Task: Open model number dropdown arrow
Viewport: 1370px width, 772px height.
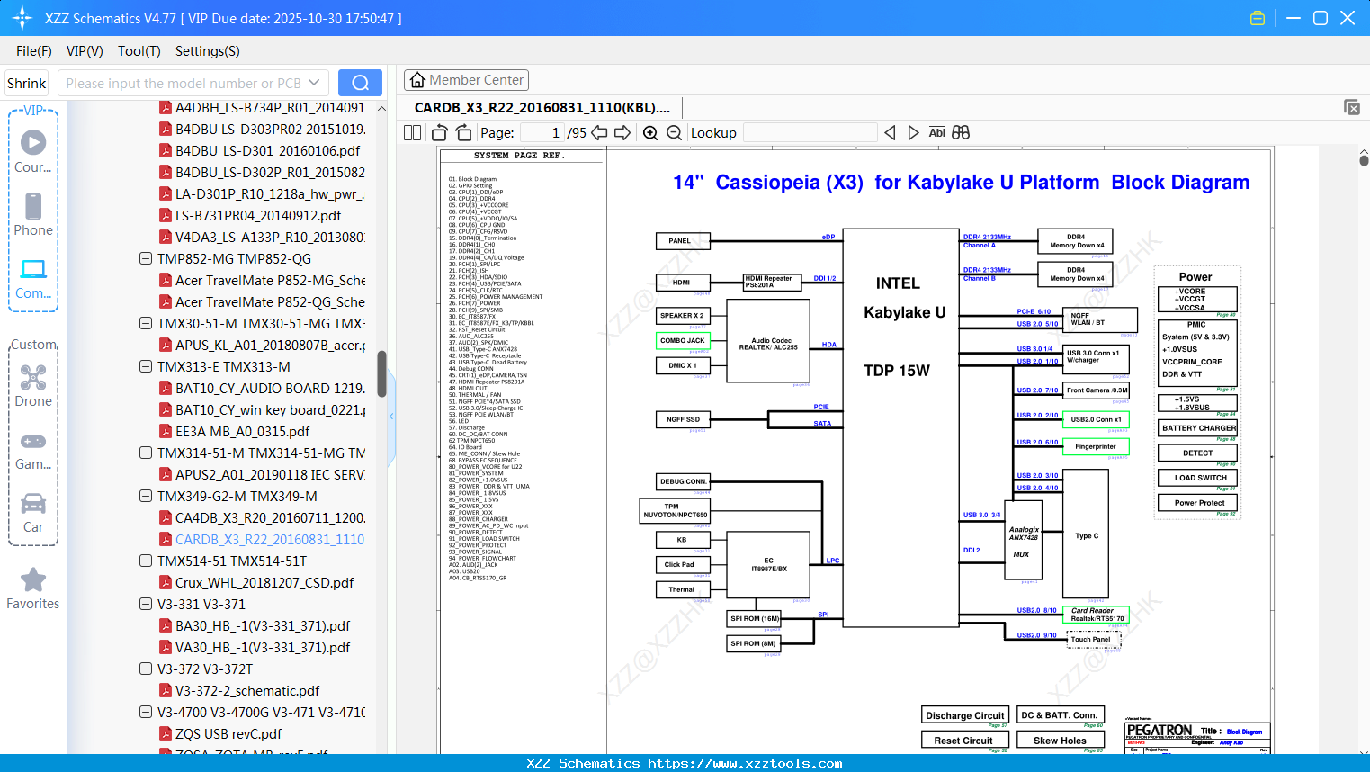Action: (314, 83)
